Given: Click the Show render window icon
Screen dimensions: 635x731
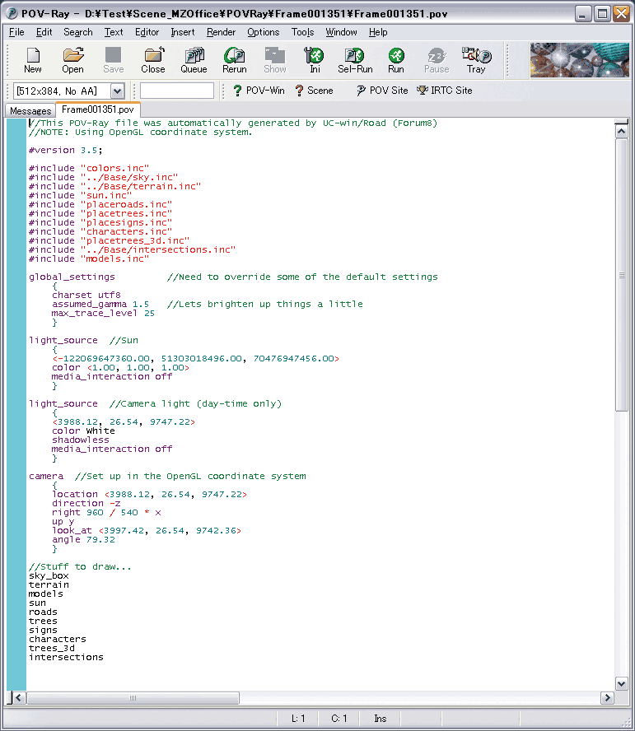Looking at the screenshot, I should (x=275, y=60).
